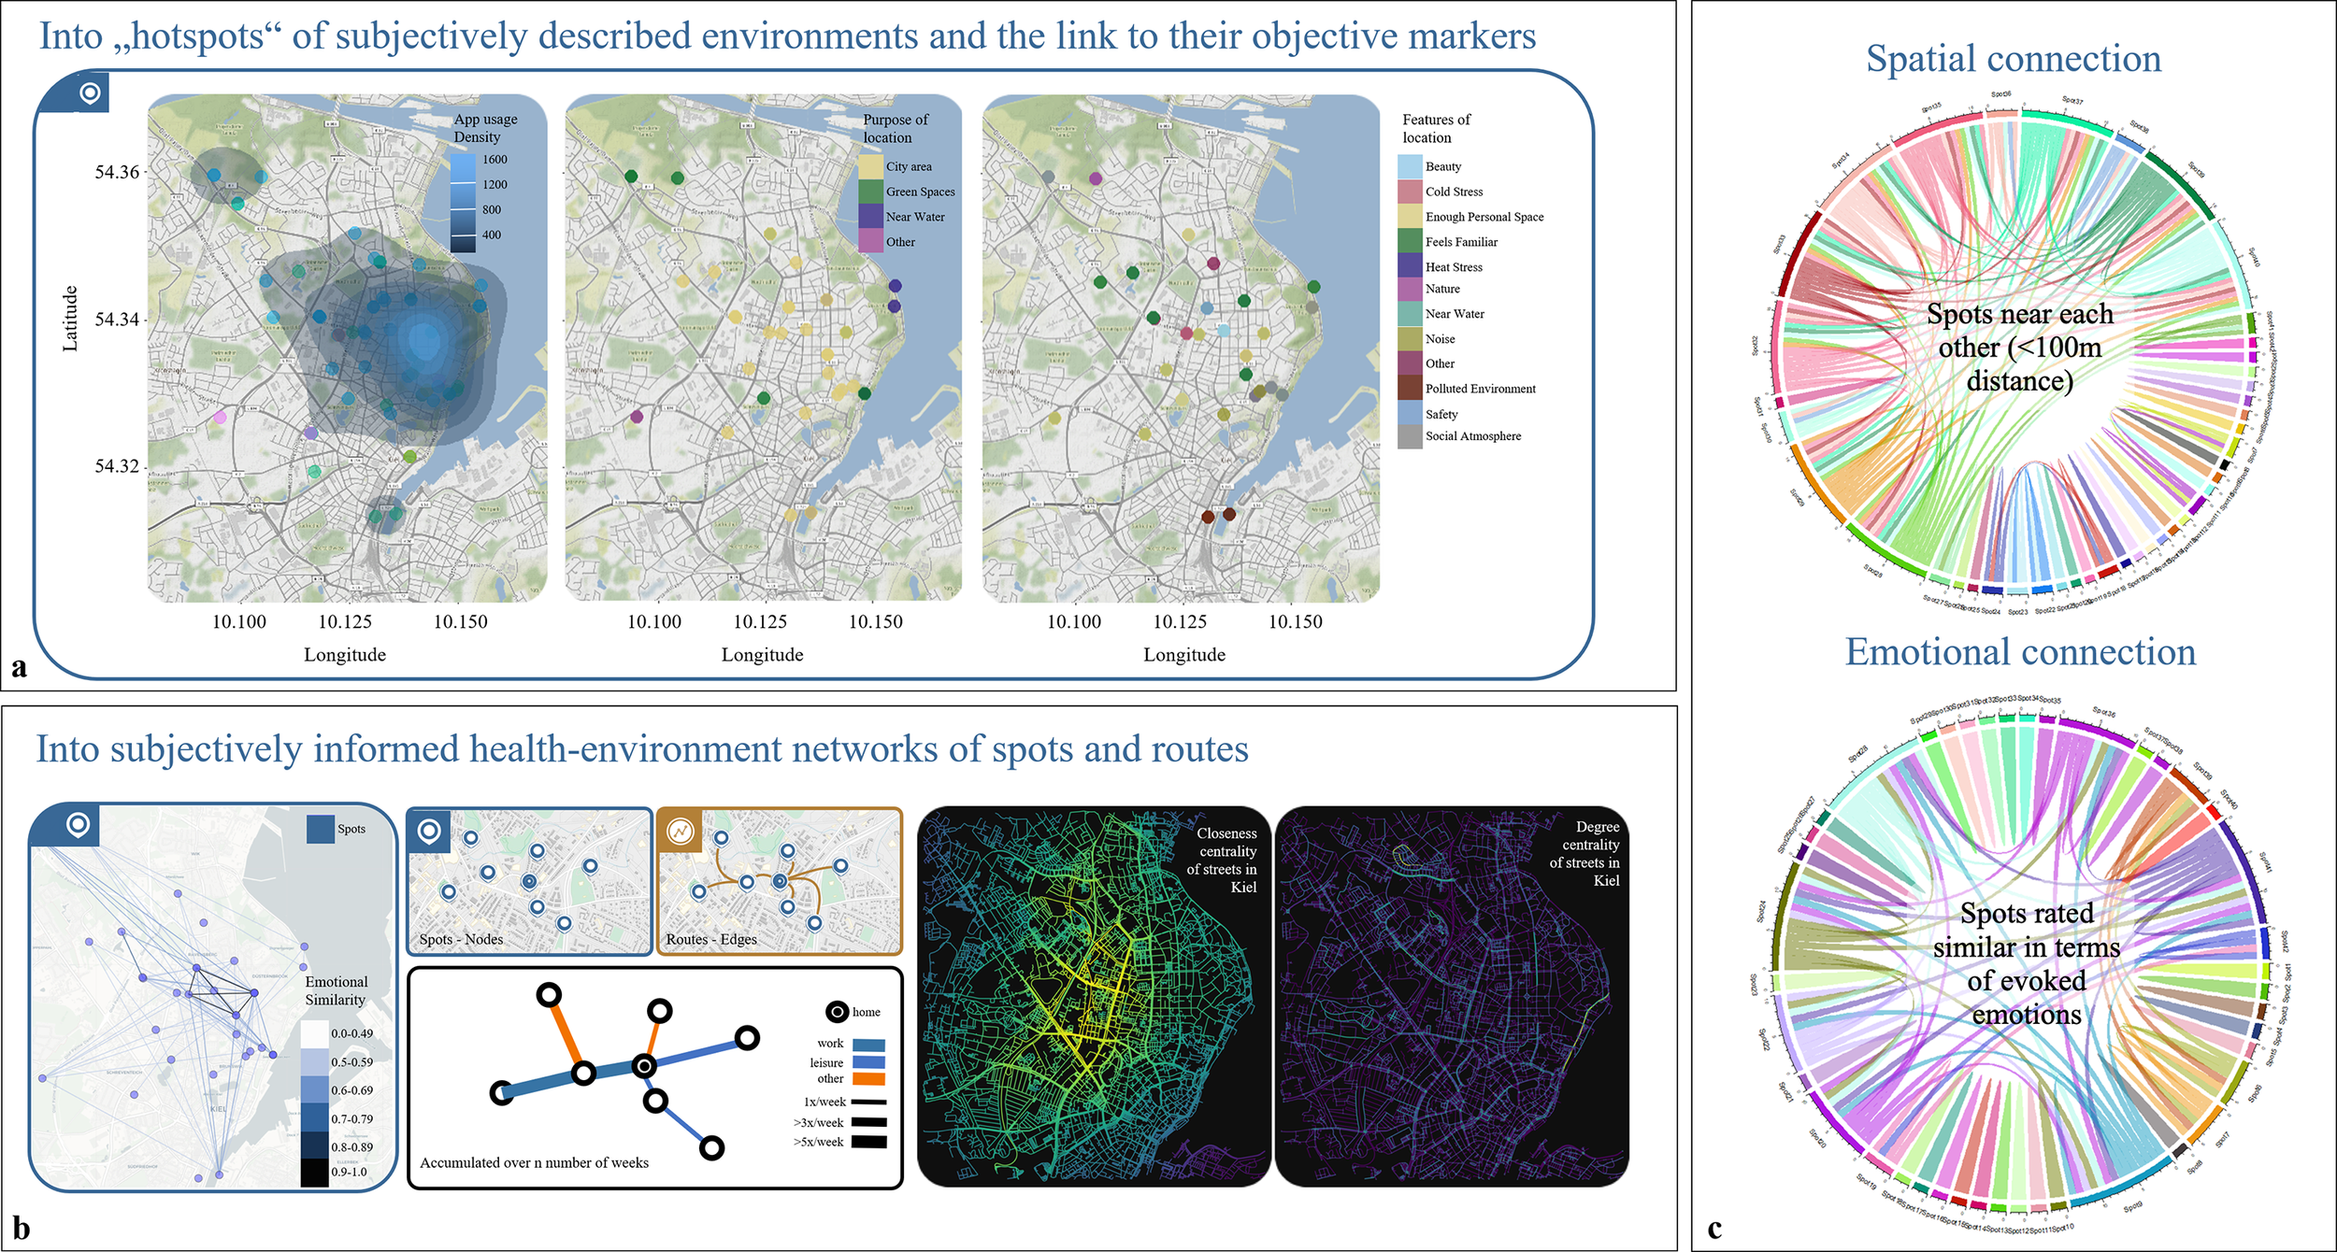Click the 0.9-1.0 emotional similarity swatch

314,1172
